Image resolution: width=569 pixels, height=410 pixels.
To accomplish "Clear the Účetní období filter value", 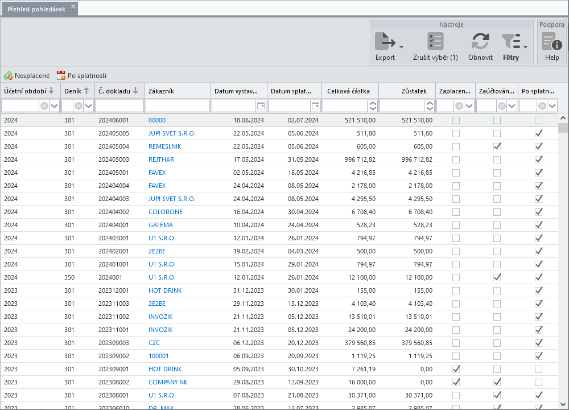I will click(x=44, y=106).
